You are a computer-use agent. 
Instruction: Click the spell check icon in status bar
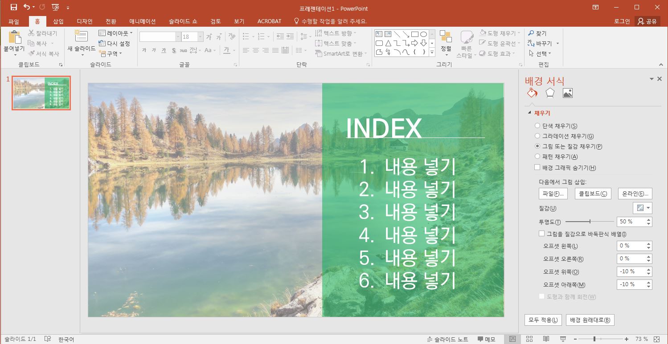point(48,339)
